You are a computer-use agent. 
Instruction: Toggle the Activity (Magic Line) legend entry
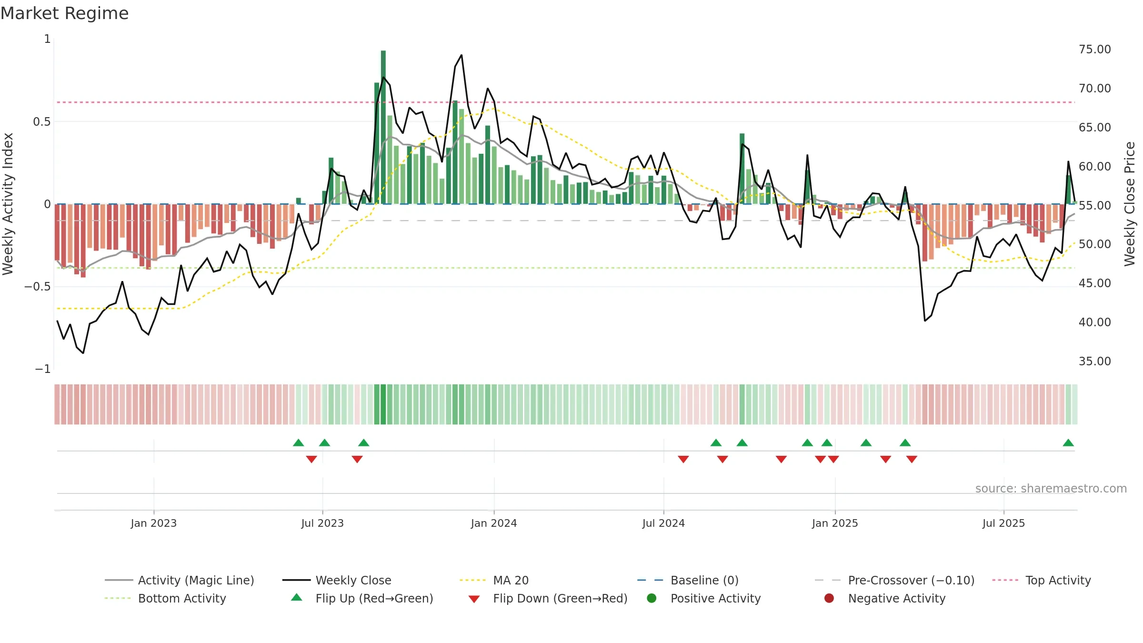point(180,580)
